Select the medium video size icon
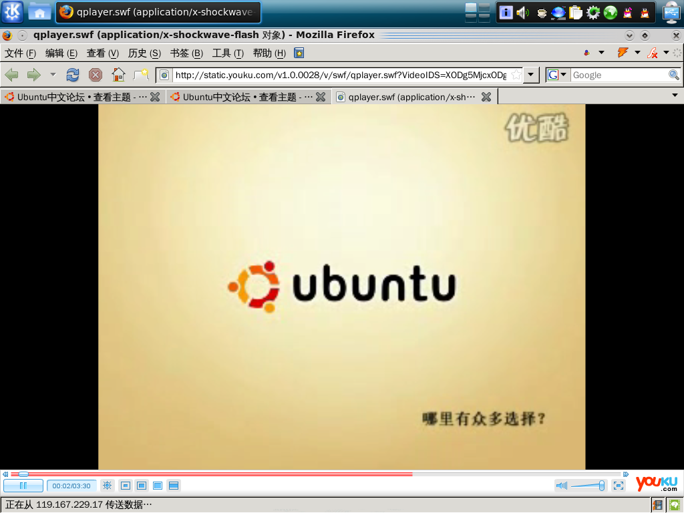This screenshot has width=684, height=513. pyautogui.click(x=142, y=486)
